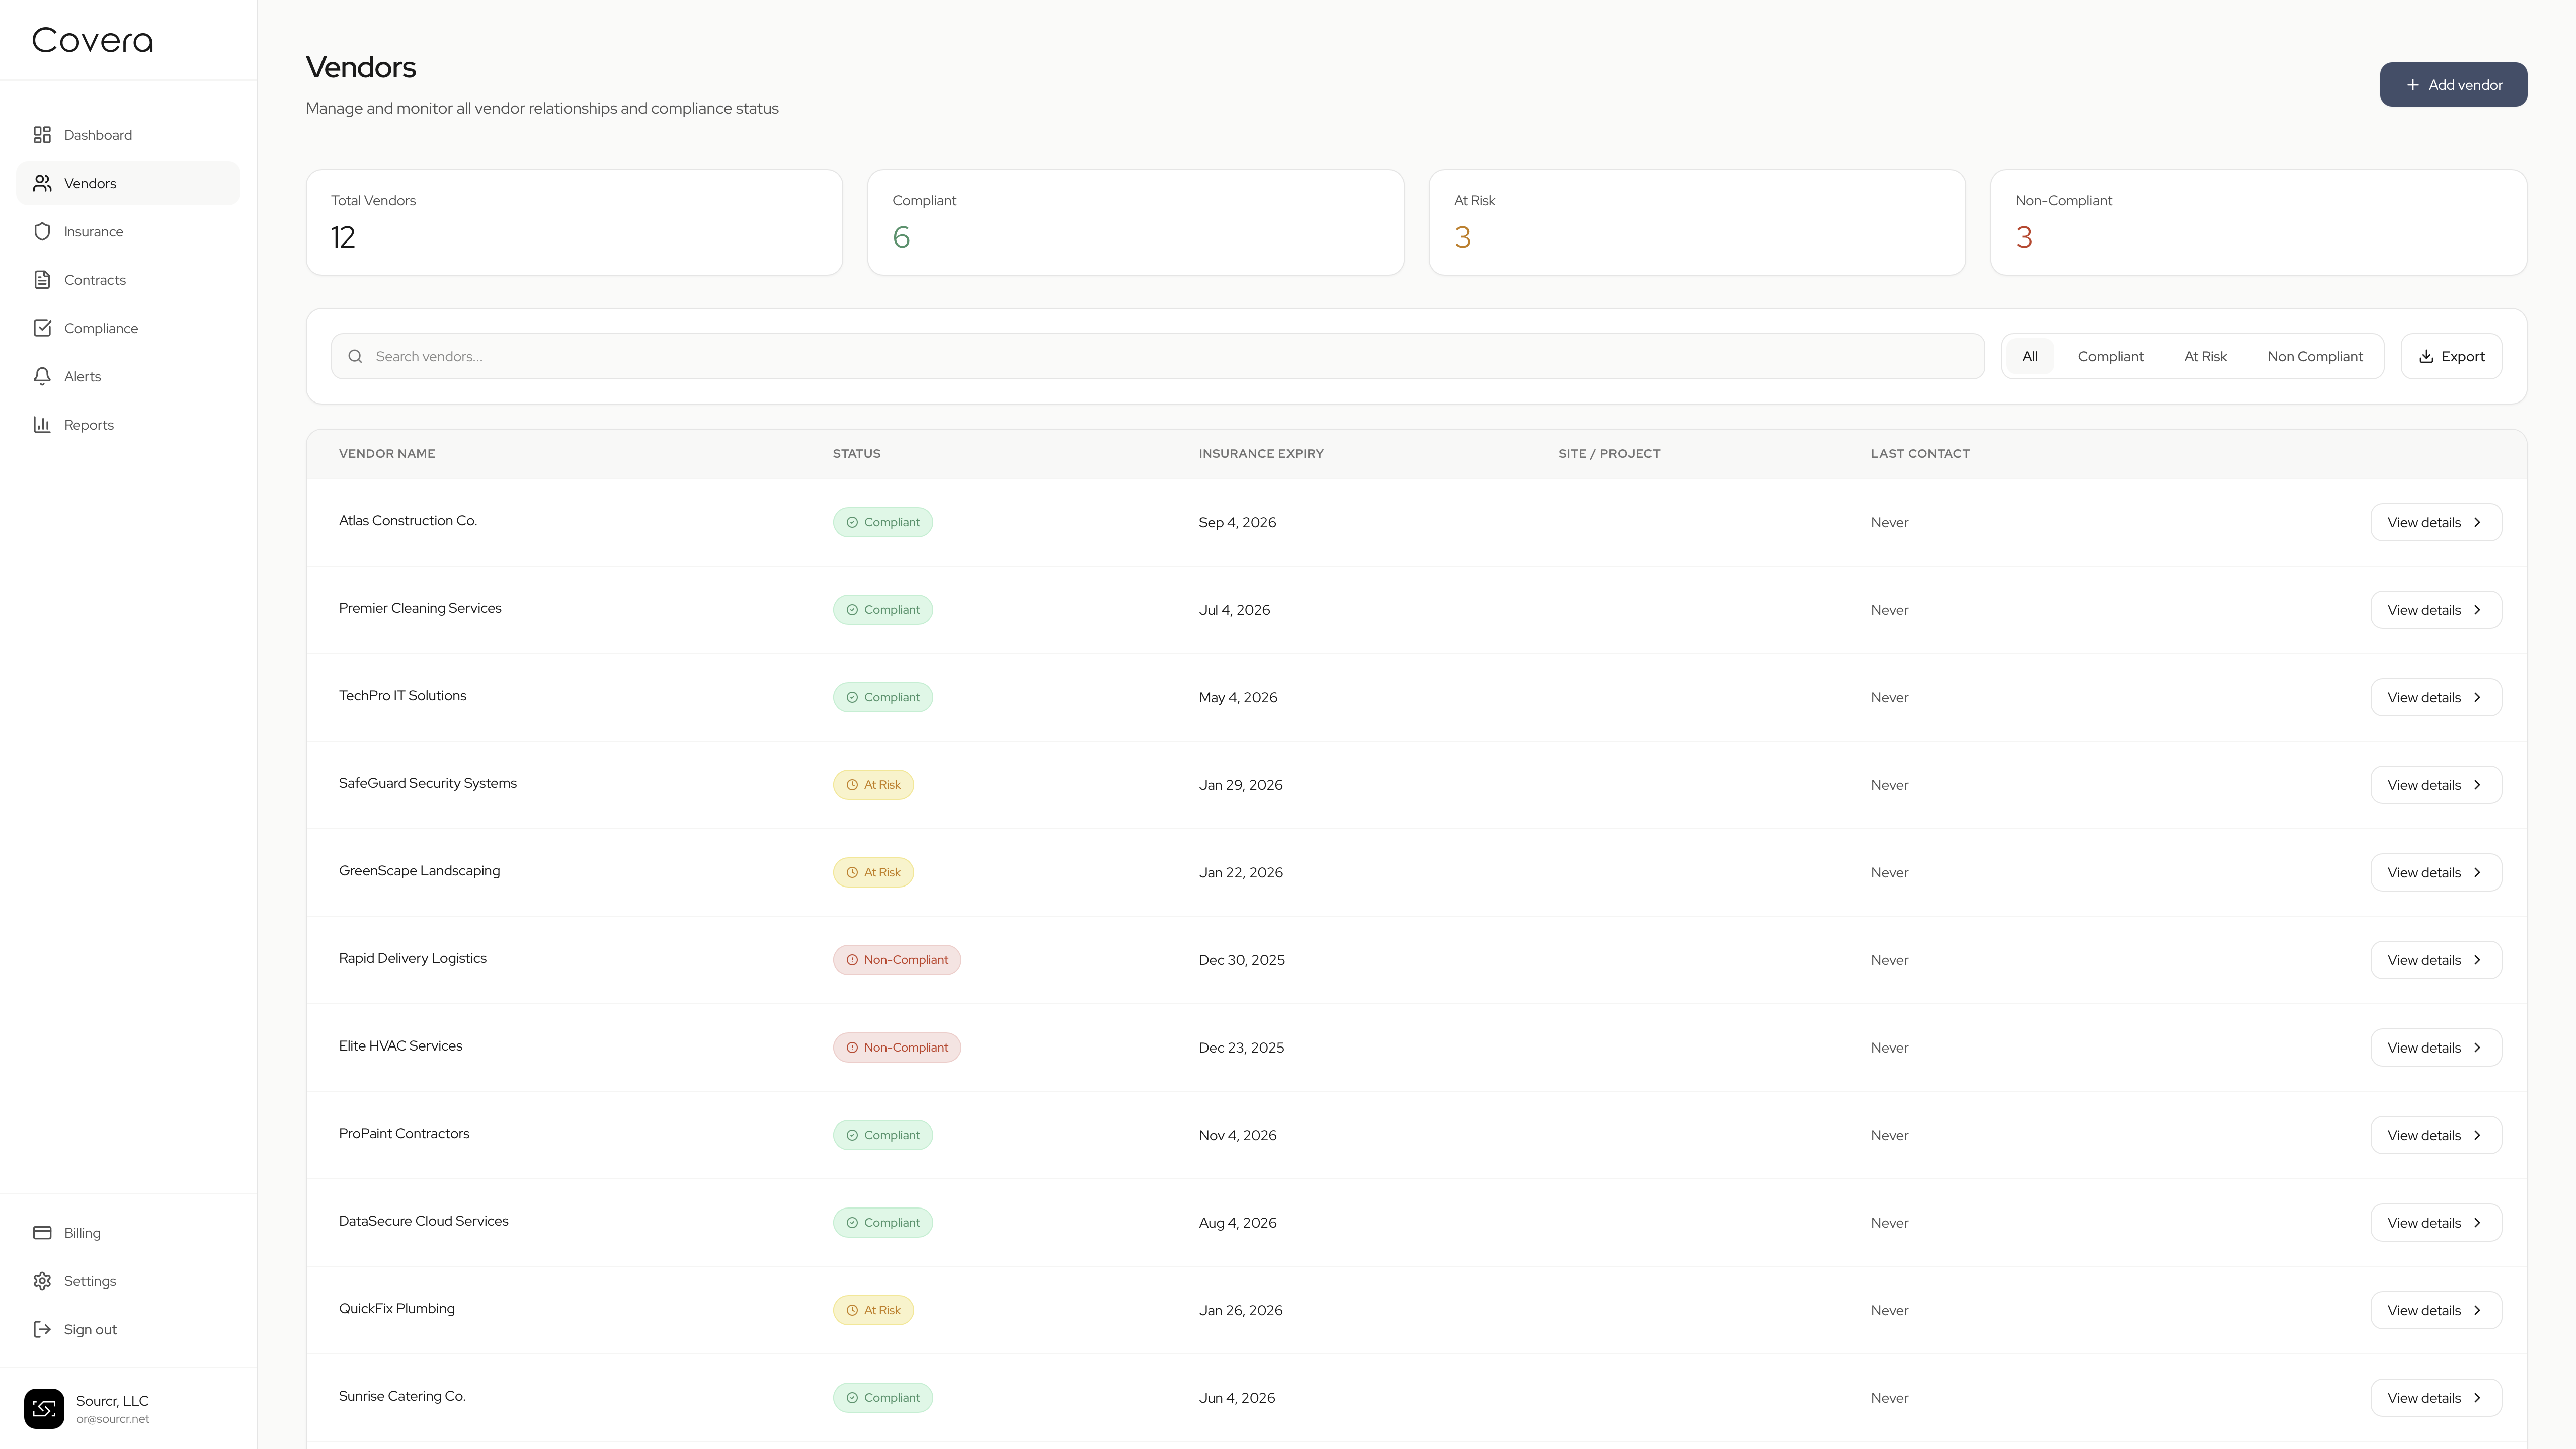Open the Settings gear icon
Image resolution: width=2576 pixels, height=1449 pixels.
[42, 1281]
